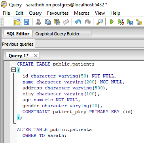144x143 pixels.
Task: Click the 'id character varying(50)' line
Action: [69, 76]
